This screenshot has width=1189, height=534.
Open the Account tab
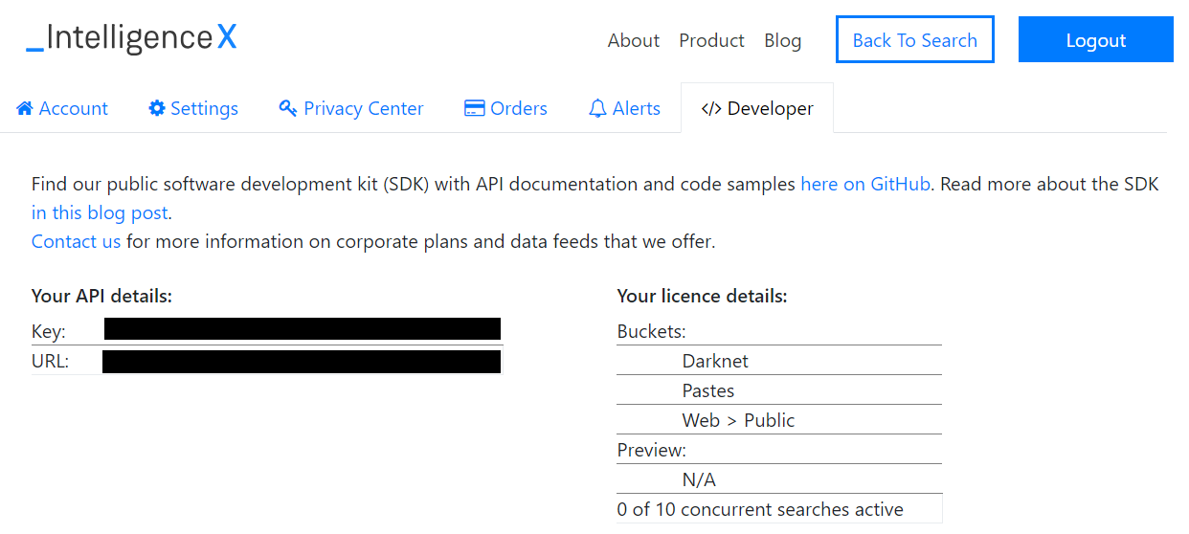tap(73, 108)
